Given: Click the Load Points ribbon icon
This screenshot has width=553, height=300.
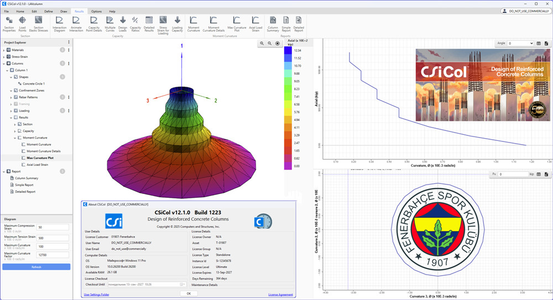Looking at the screenshot, I should point(22,24).
